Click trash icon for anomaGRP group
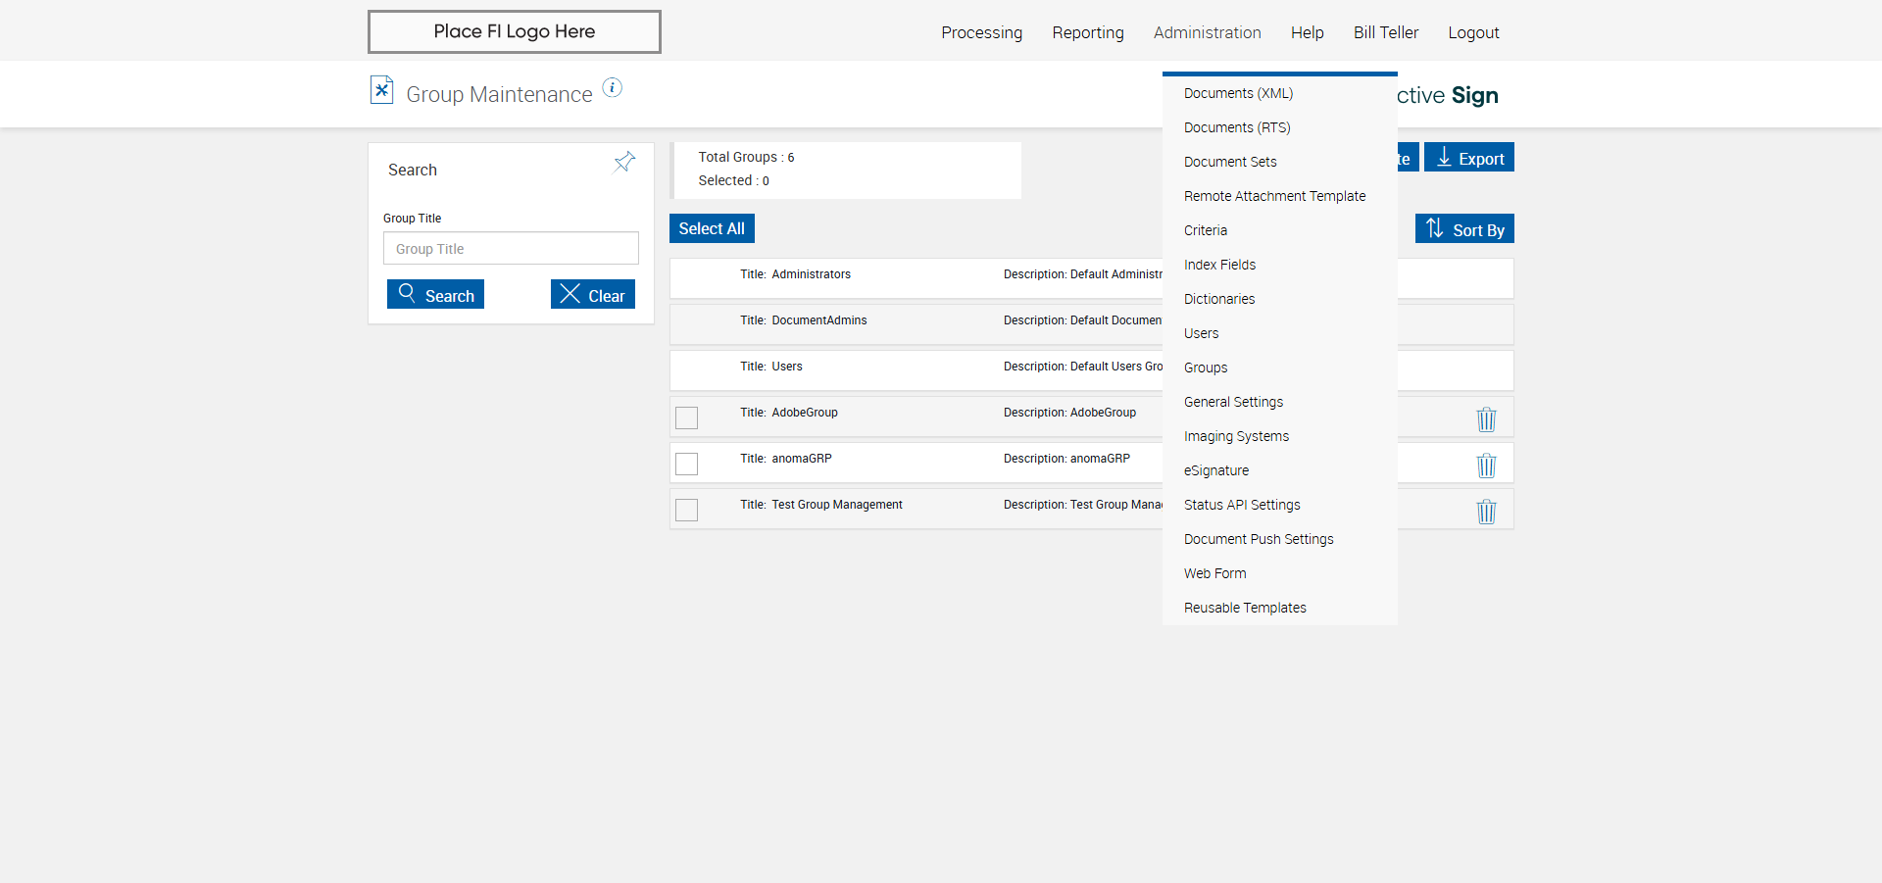The width and height of the screenshot is (1882, 883). (1486, 466)
